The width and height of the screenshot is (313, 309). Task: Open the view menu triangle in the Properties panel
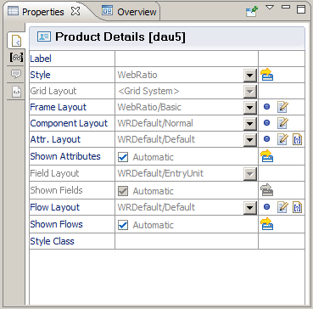(270, 7)
